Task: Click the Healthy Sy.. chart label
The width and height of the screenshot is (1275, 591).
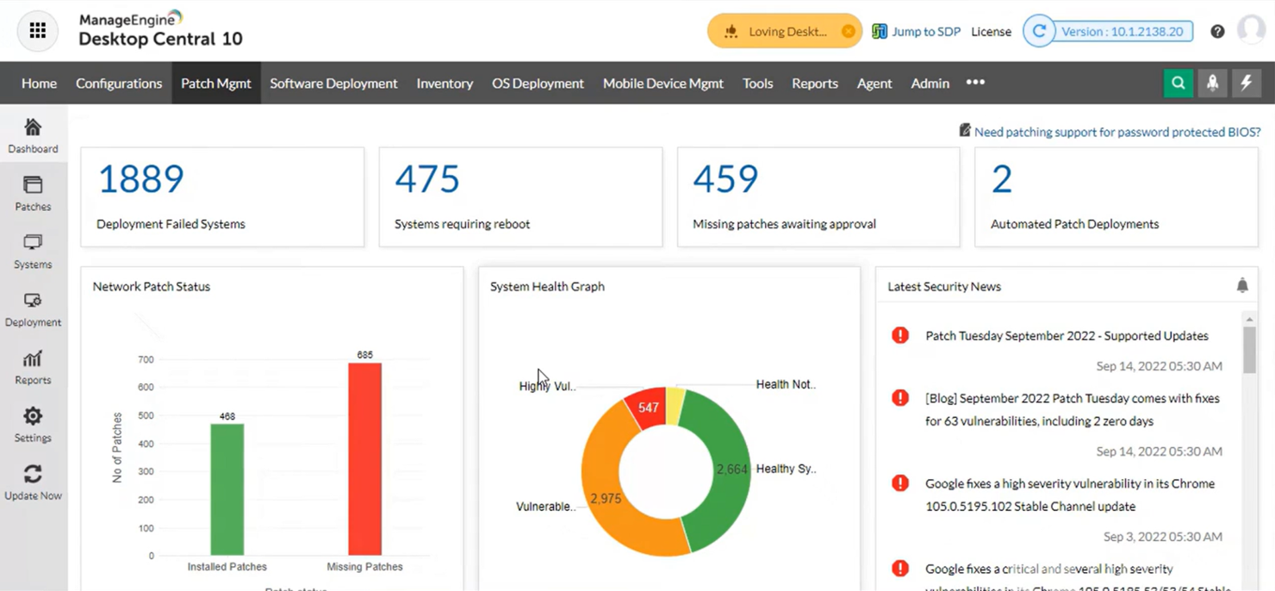Action: coord(786,469)
